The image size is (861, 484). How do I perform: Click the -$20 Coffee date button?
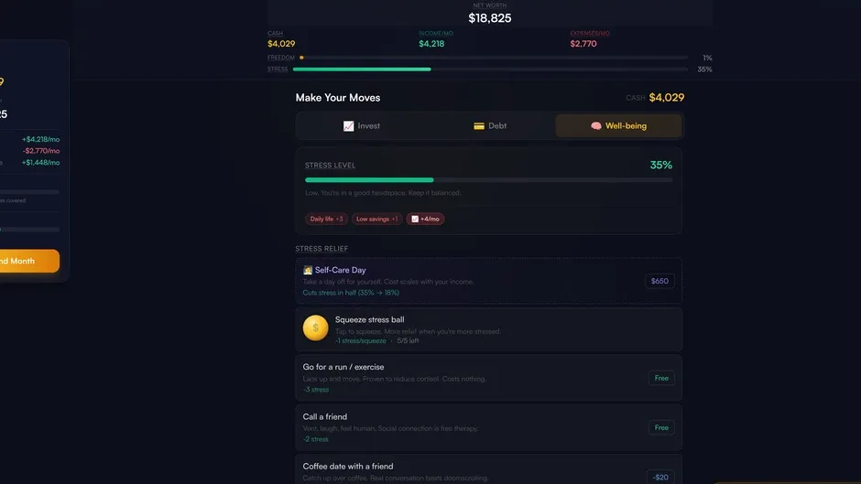click(x=660, y=477)
